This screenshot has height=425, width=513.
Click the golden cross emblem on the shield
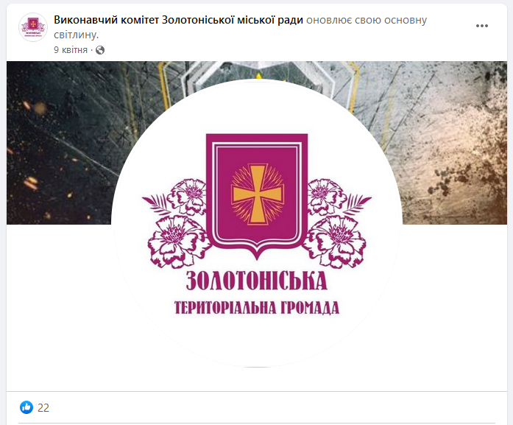tap(257, 194)
